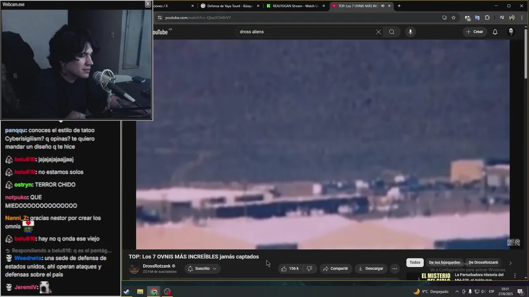529x297 pixels.
Task: Dislike the video
Action: tap(309, 269)
